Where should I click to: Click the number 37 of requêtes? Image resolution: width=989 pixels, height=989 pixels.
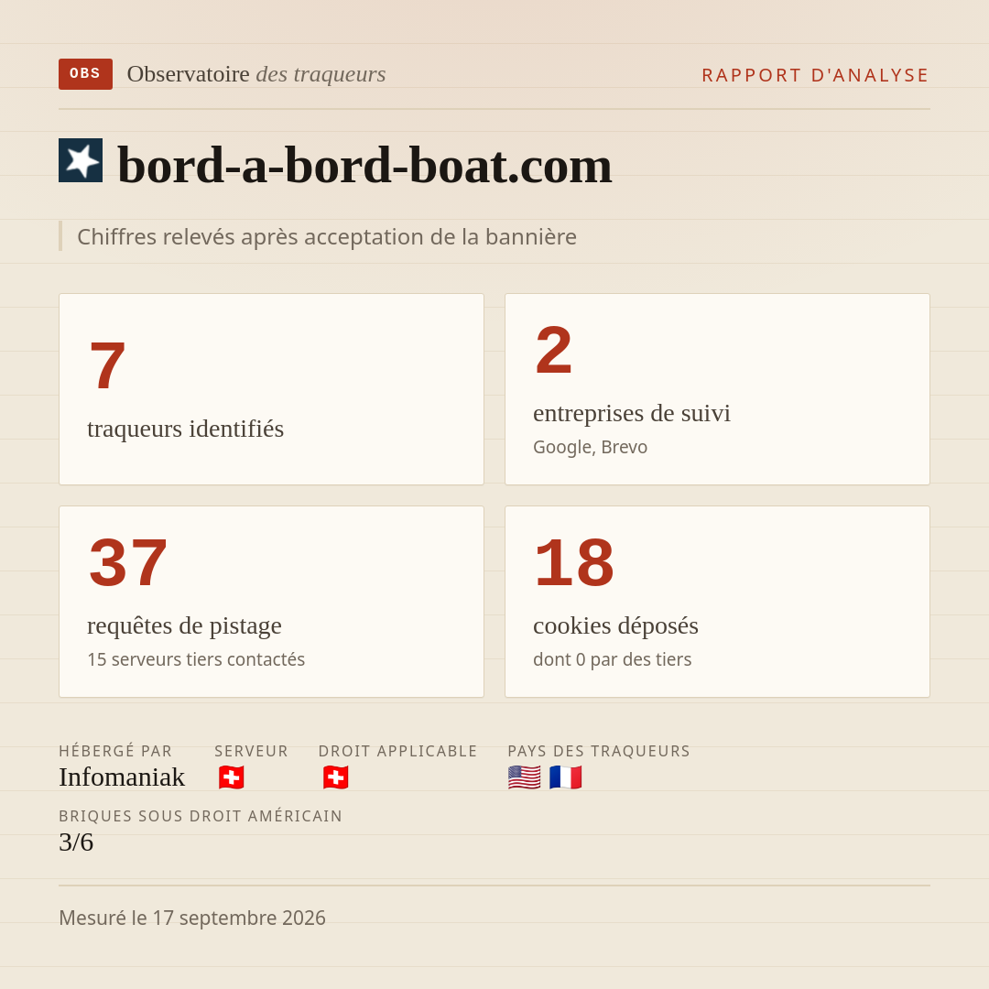point(129,563)
